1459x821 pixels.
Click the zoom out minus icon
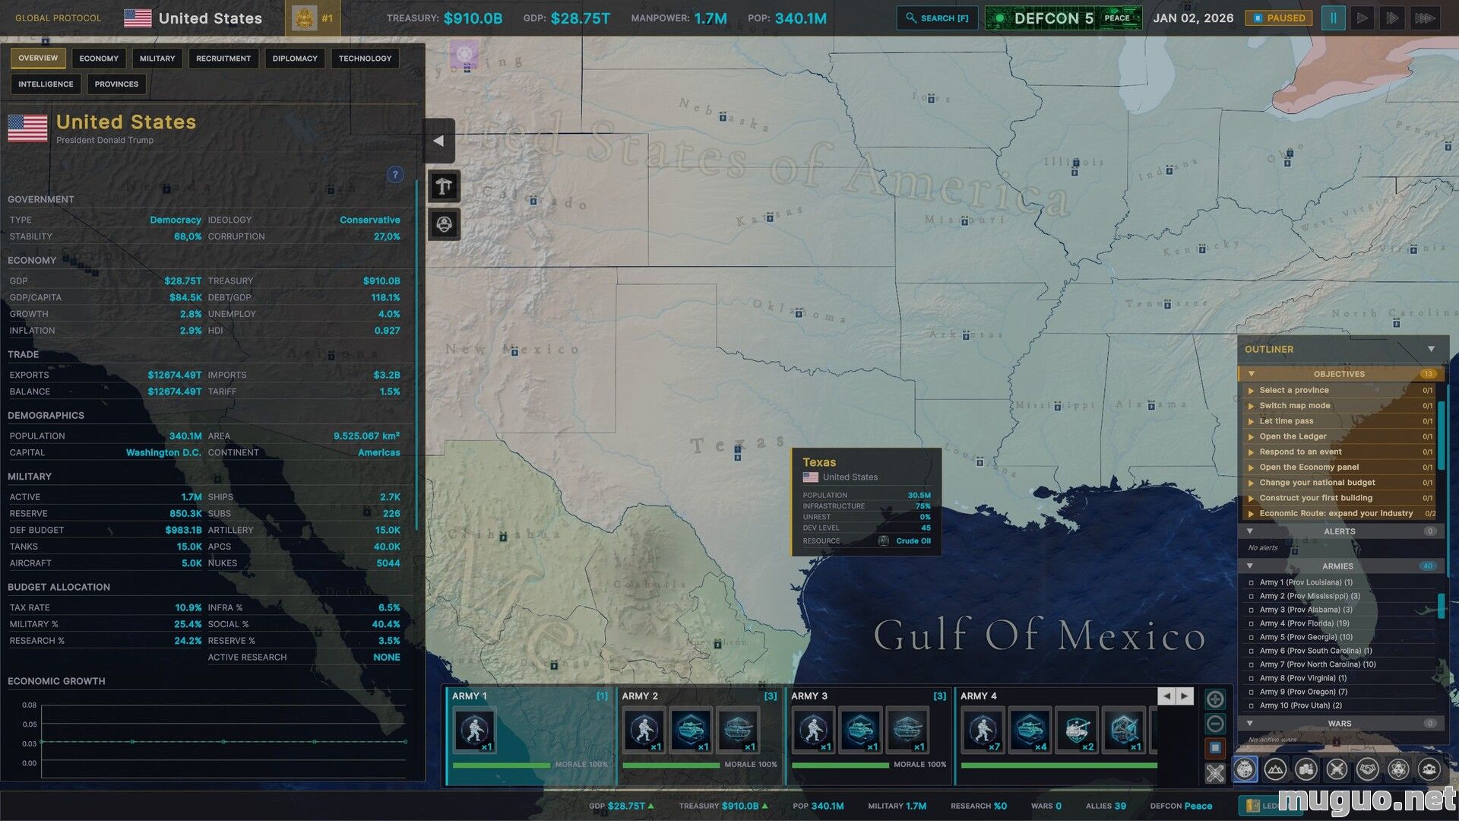(1215, 724)
